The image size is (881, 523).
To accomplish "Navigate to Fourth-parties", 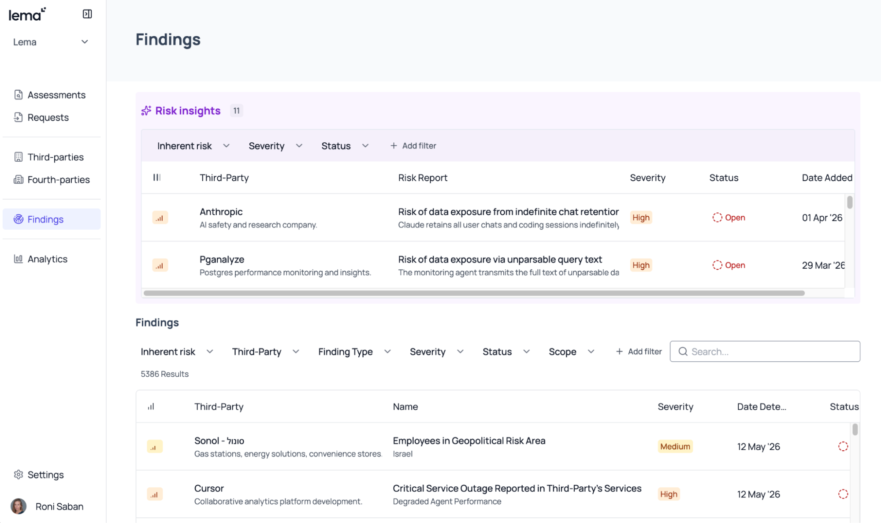I will [x=52, y=179].
